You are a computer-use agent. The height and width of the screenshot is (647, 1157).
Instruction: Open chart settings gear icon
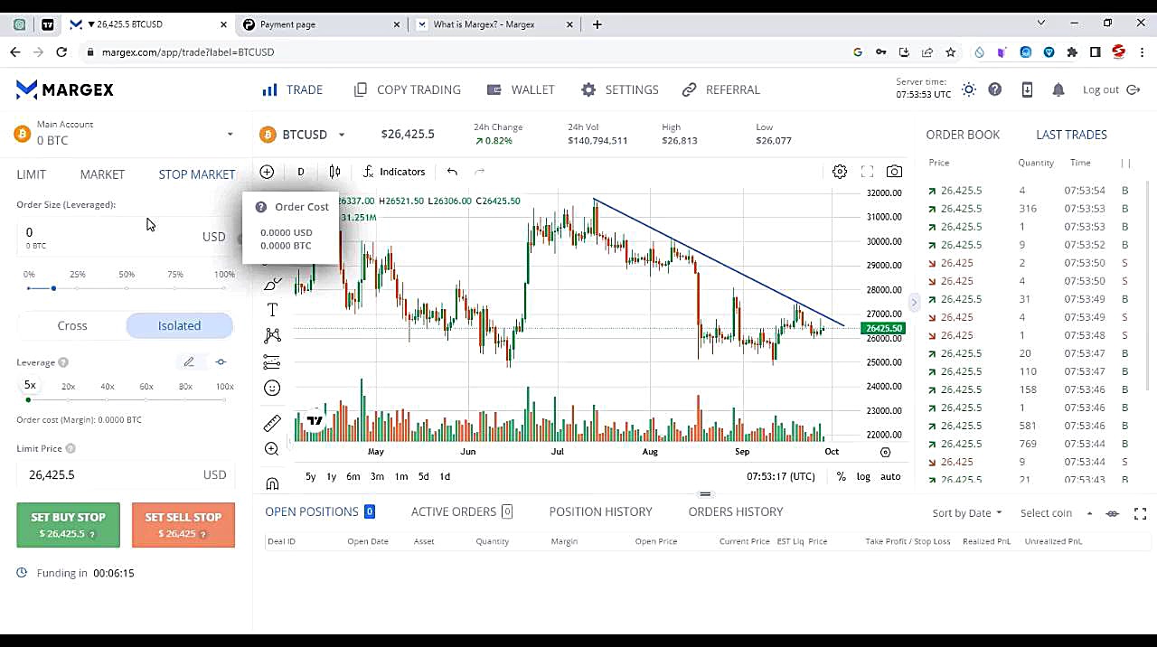(x=840, y=172)
